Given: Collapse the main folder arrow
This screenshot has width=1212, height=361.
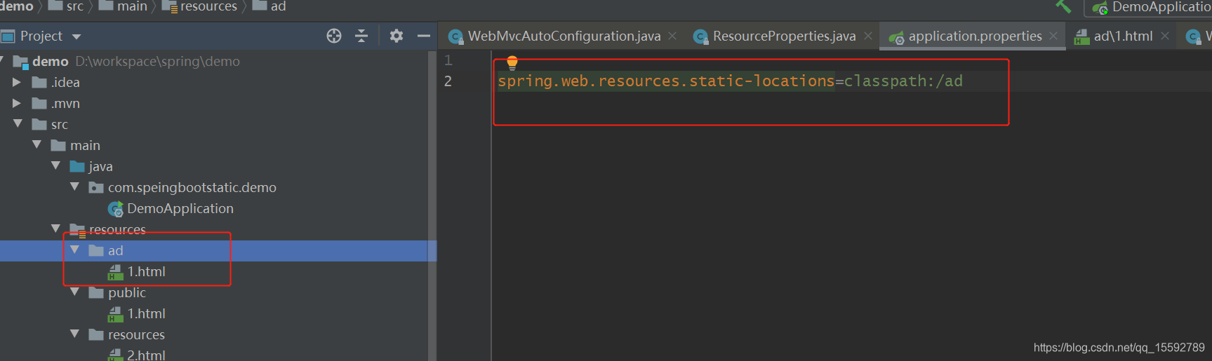Looking at the screenshot, I should pyautogui.click(x=36, y=144).
